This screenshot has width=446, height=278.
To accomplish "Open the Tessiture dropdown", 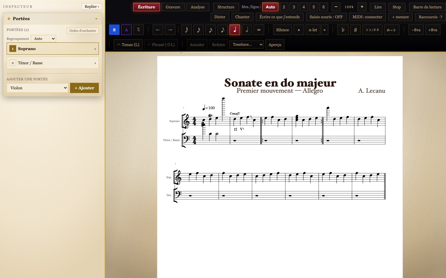I will pos(246,44).
